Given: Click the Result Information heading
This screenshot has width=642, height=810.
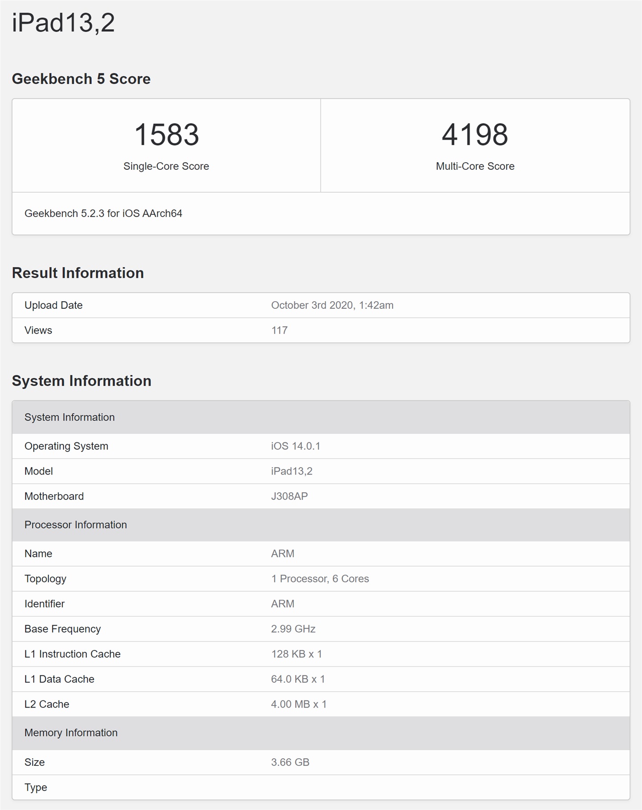Looking at the screenshot, I should (78, 273).
